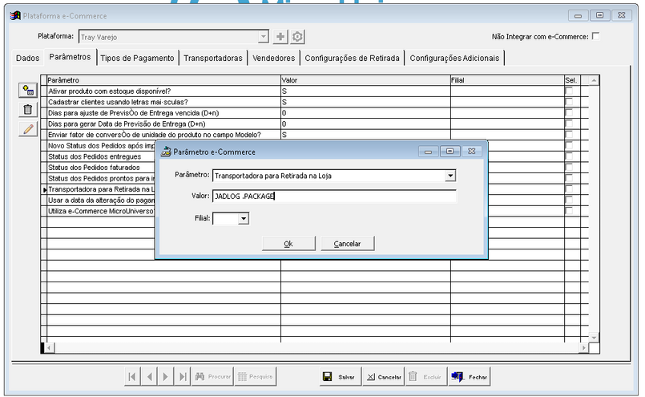Check Sel. box for Utiliza e-Commerce MicroUniverso row
Image resolution: width=645 pixels, height=397 pixels.
coord(570,211)
